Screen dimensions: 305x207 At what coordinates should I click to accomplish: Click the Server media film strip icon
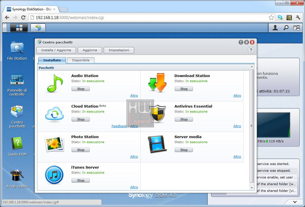157,144
